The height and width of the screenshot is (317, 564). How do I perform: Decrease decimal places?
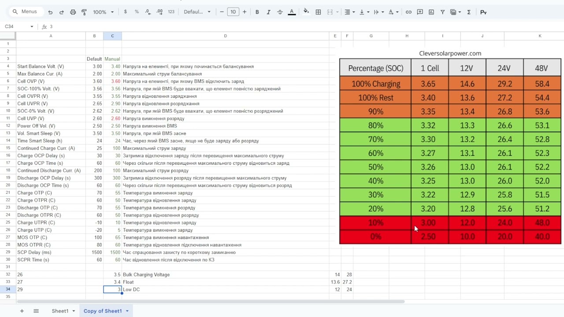148,12
